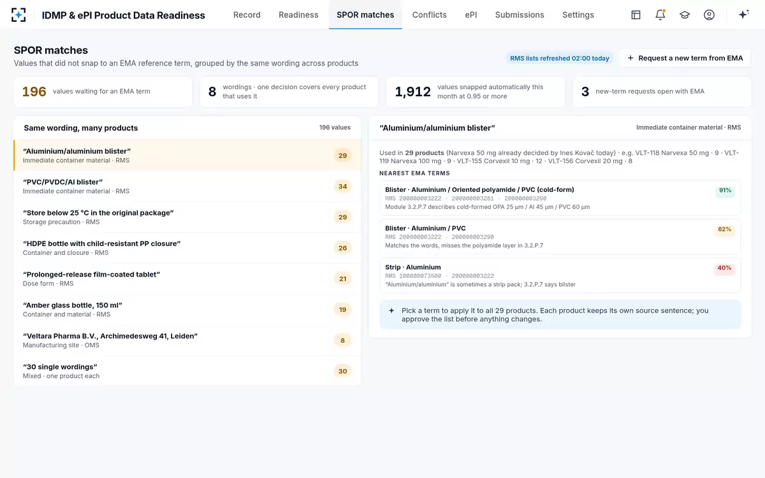Screen dimensions: 765x478
Task: Open the Conflicts tab
Action: (x=430, y=15)
